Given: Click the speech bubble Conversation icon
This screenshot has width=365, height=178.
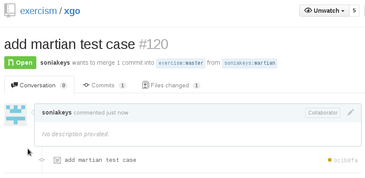Looking at the screenshot, I should [x=15, y=85].
